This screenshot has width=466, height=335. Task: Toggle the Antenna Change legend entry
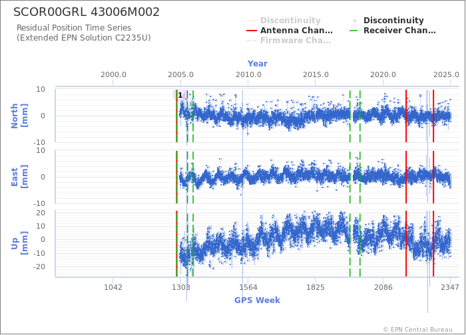tap(290, 31)
